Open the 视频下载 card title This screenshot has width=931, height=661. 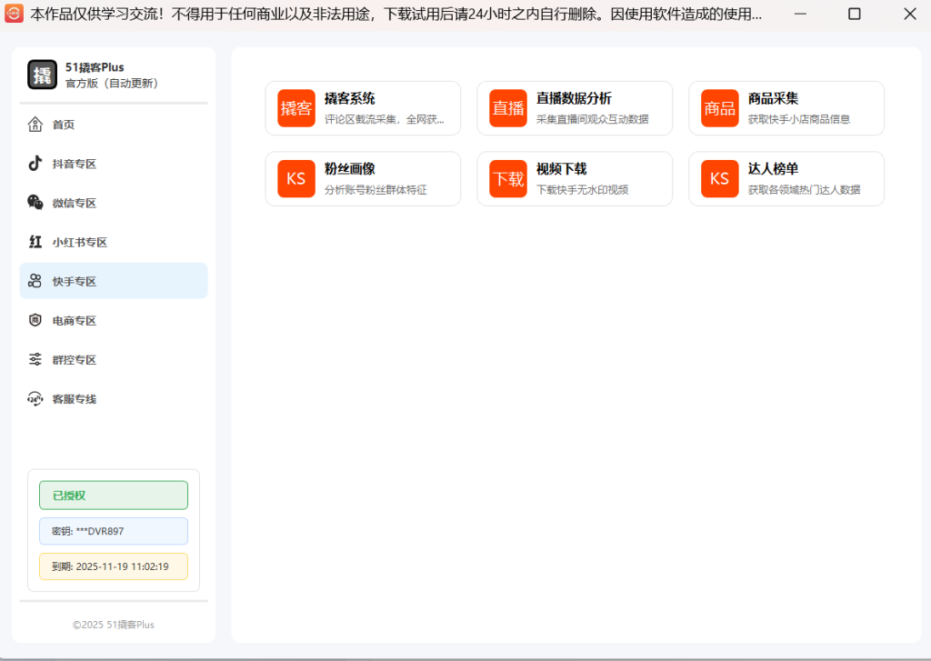click(x=561, y=169)
